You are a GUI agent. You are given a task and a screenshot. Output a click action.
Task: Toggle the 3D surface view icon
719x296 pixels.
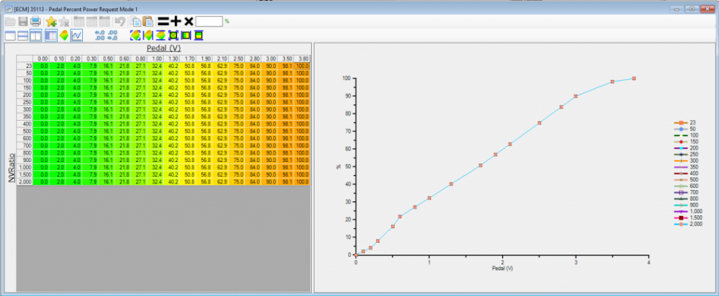pos(64,36)
